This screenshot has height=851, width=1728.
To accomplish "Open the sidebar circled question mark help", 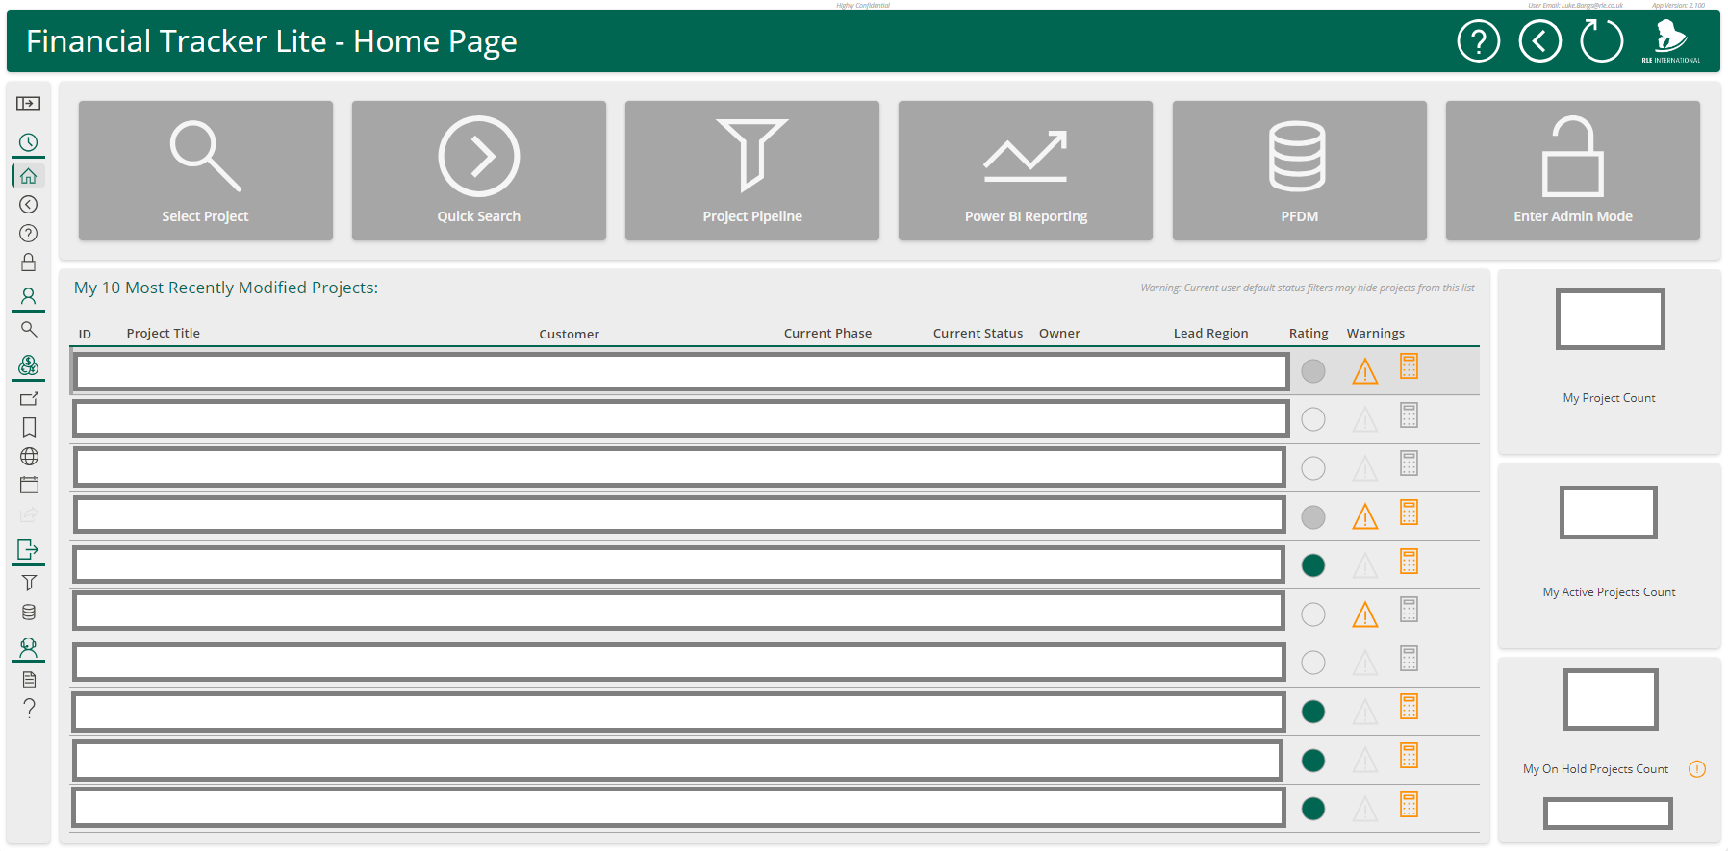I will [x=29, y=233].
